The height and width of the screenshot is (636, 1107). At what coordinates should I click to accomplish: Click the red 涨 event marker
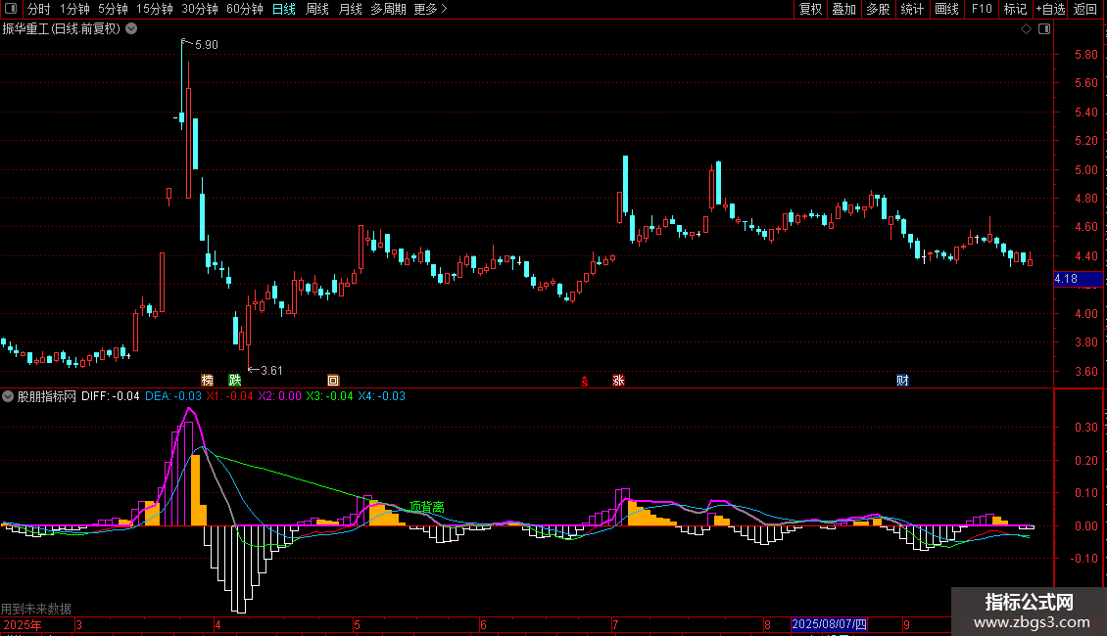(x=618, y=380)
